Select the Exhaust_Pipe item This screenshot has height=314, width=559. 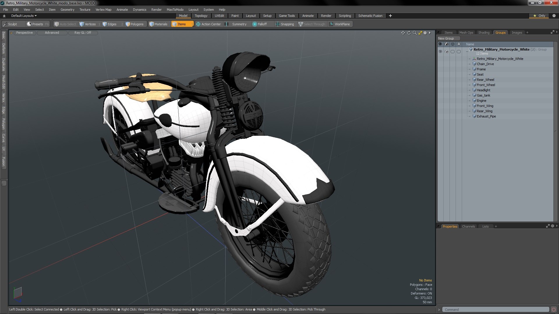click(x=486, y=116)
